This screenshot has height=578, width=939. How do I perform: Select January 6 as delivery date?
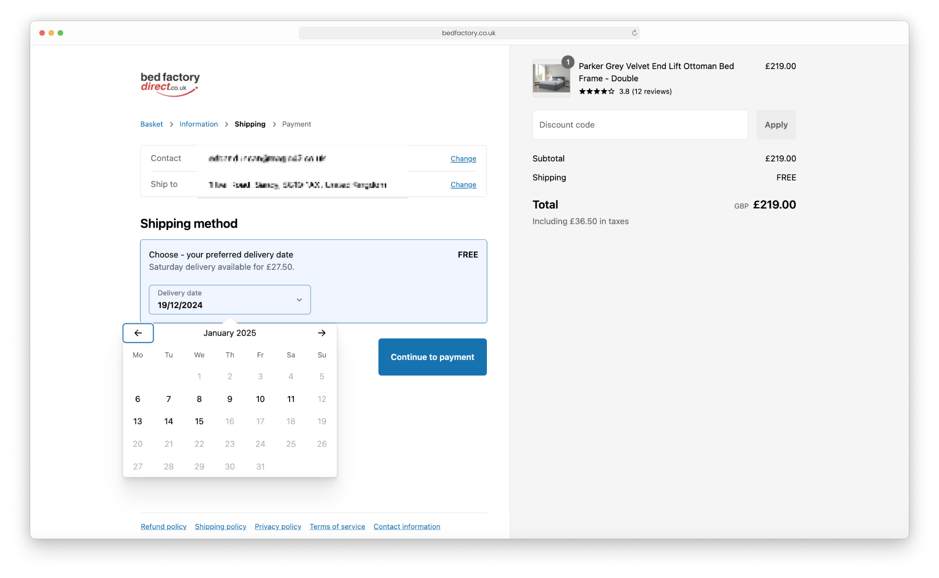[x=137, y=398]
